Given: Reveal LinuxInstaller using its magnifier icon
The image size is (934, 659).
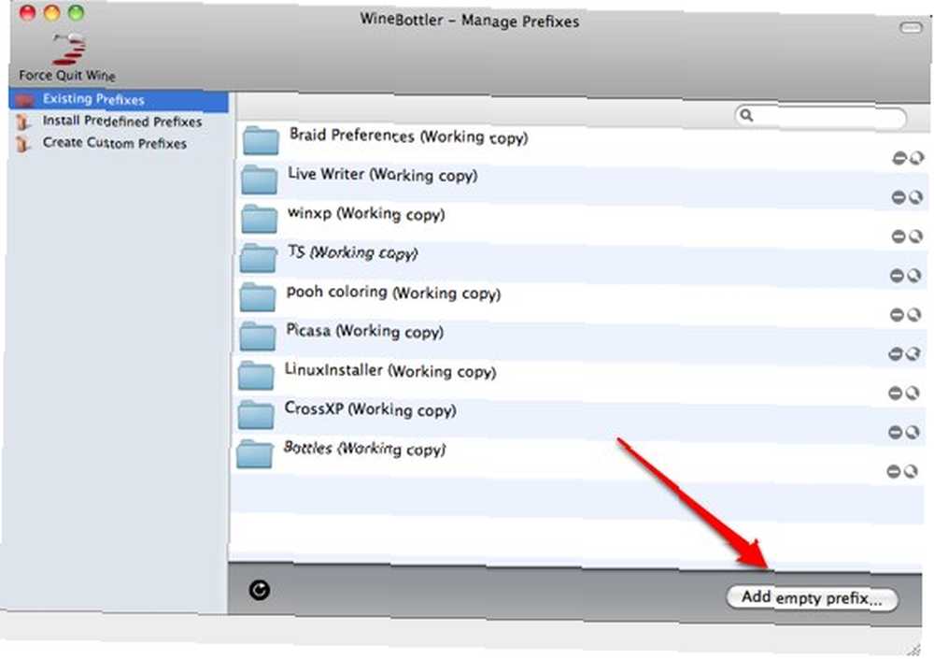Looking at the screenshot, I should (913, 393).
